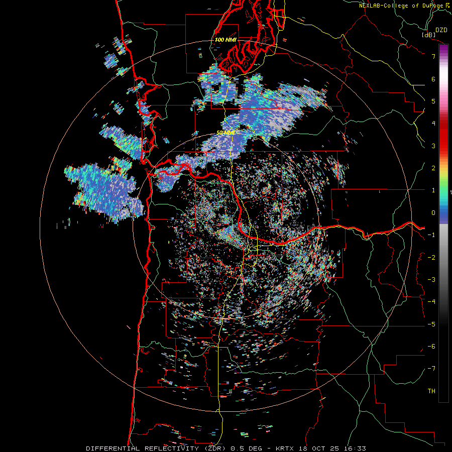This screenshot has width=452, height=452.
Task: Click the ZDR color scale bar
Action: [x=443, y=223]
